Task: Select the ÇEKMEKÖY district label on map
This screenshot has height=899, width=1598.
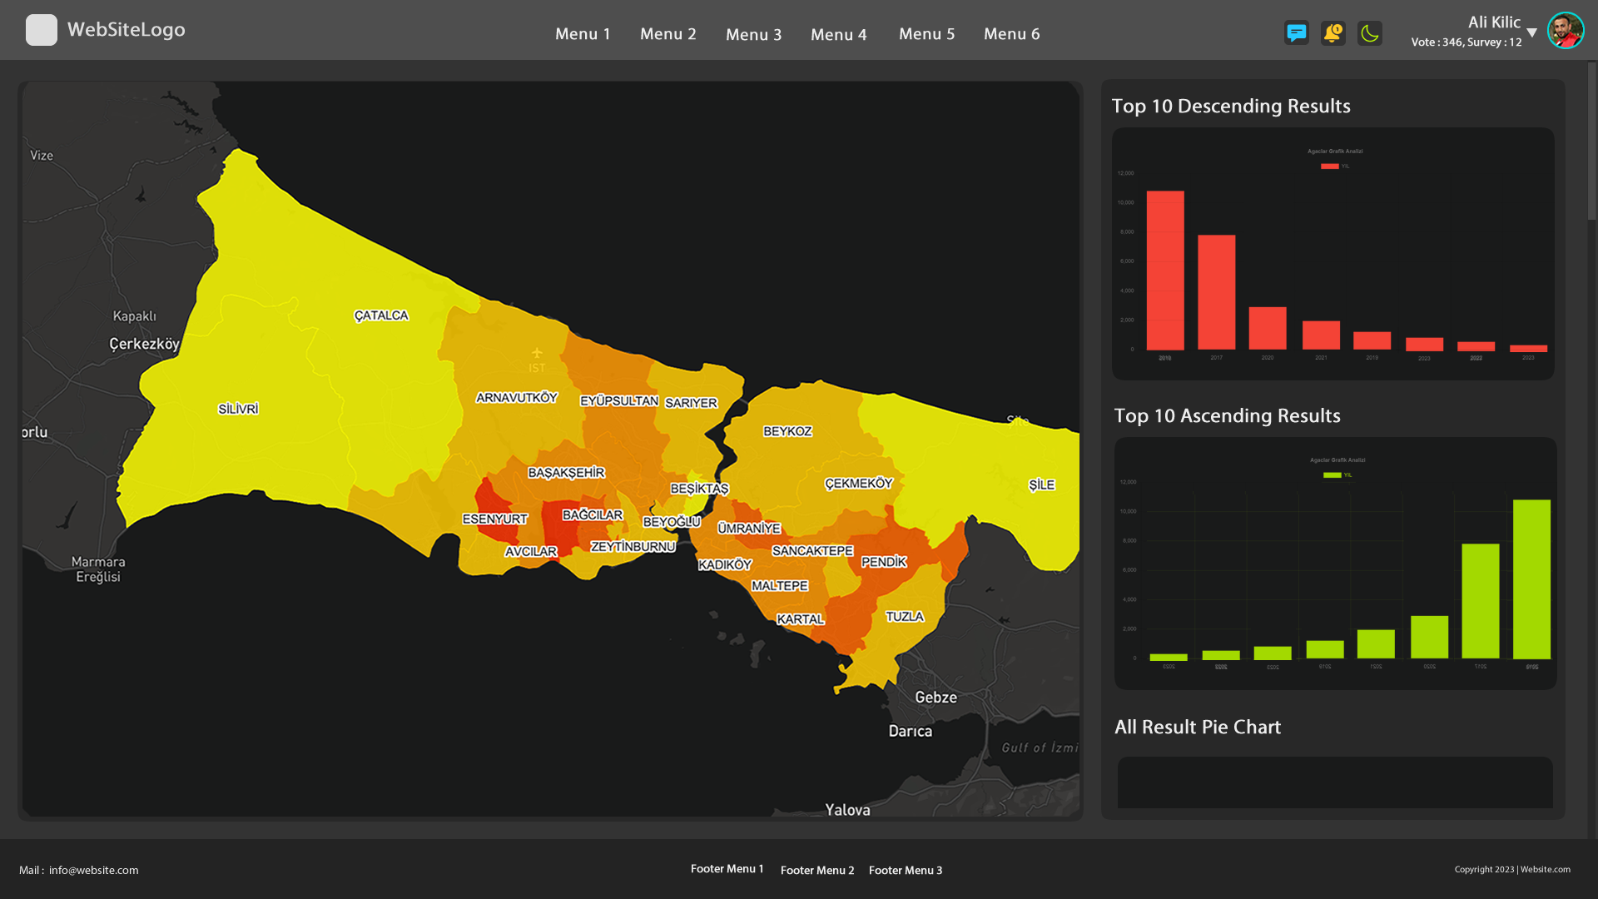Action: (x=859, y=484)
